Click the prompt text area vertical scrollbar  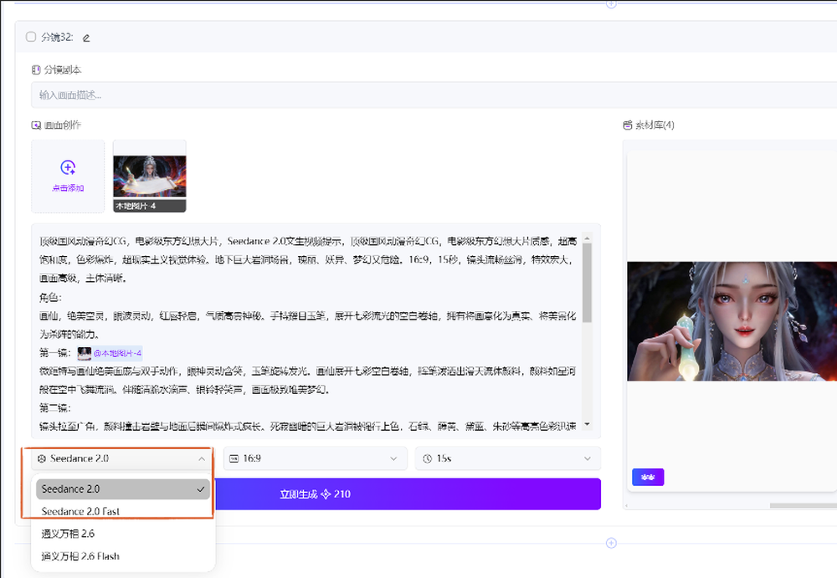[x=588, y=284]
